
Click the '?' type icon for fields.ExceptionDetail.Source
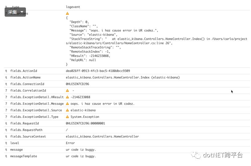click(x=6, y=110)
